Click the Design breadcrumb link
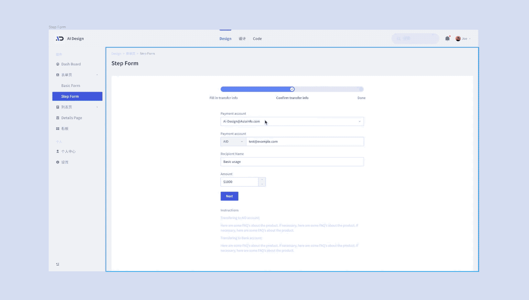This screenshot has width=529, height=300. coord(116,54)
